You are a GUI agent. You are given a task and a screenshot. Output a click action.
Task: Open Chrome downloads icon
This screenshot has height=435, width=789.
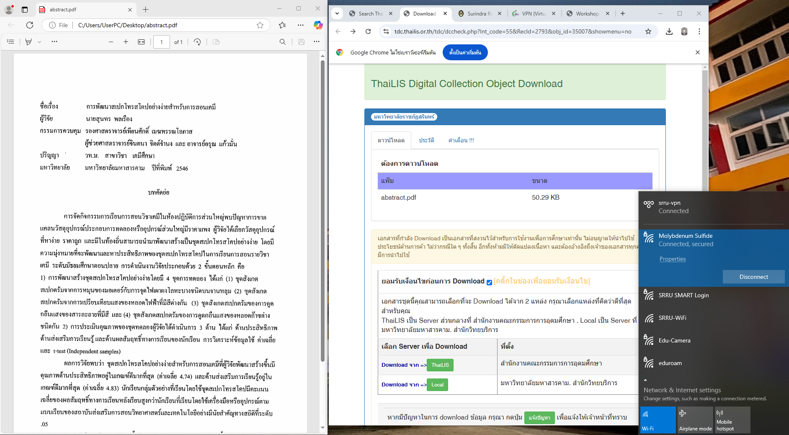click(669, 31)
